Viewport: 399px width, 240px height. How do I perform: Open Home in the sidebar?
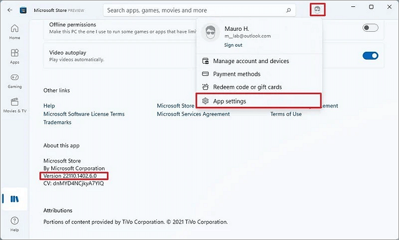click(x=14, y=31)
